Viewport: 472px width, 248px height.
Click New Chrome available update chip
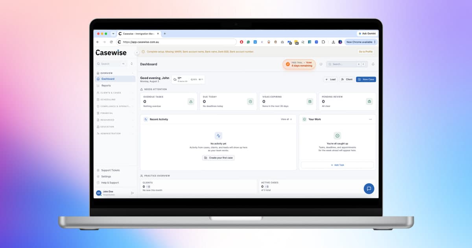pyautogui.click(x=361, y=42)
